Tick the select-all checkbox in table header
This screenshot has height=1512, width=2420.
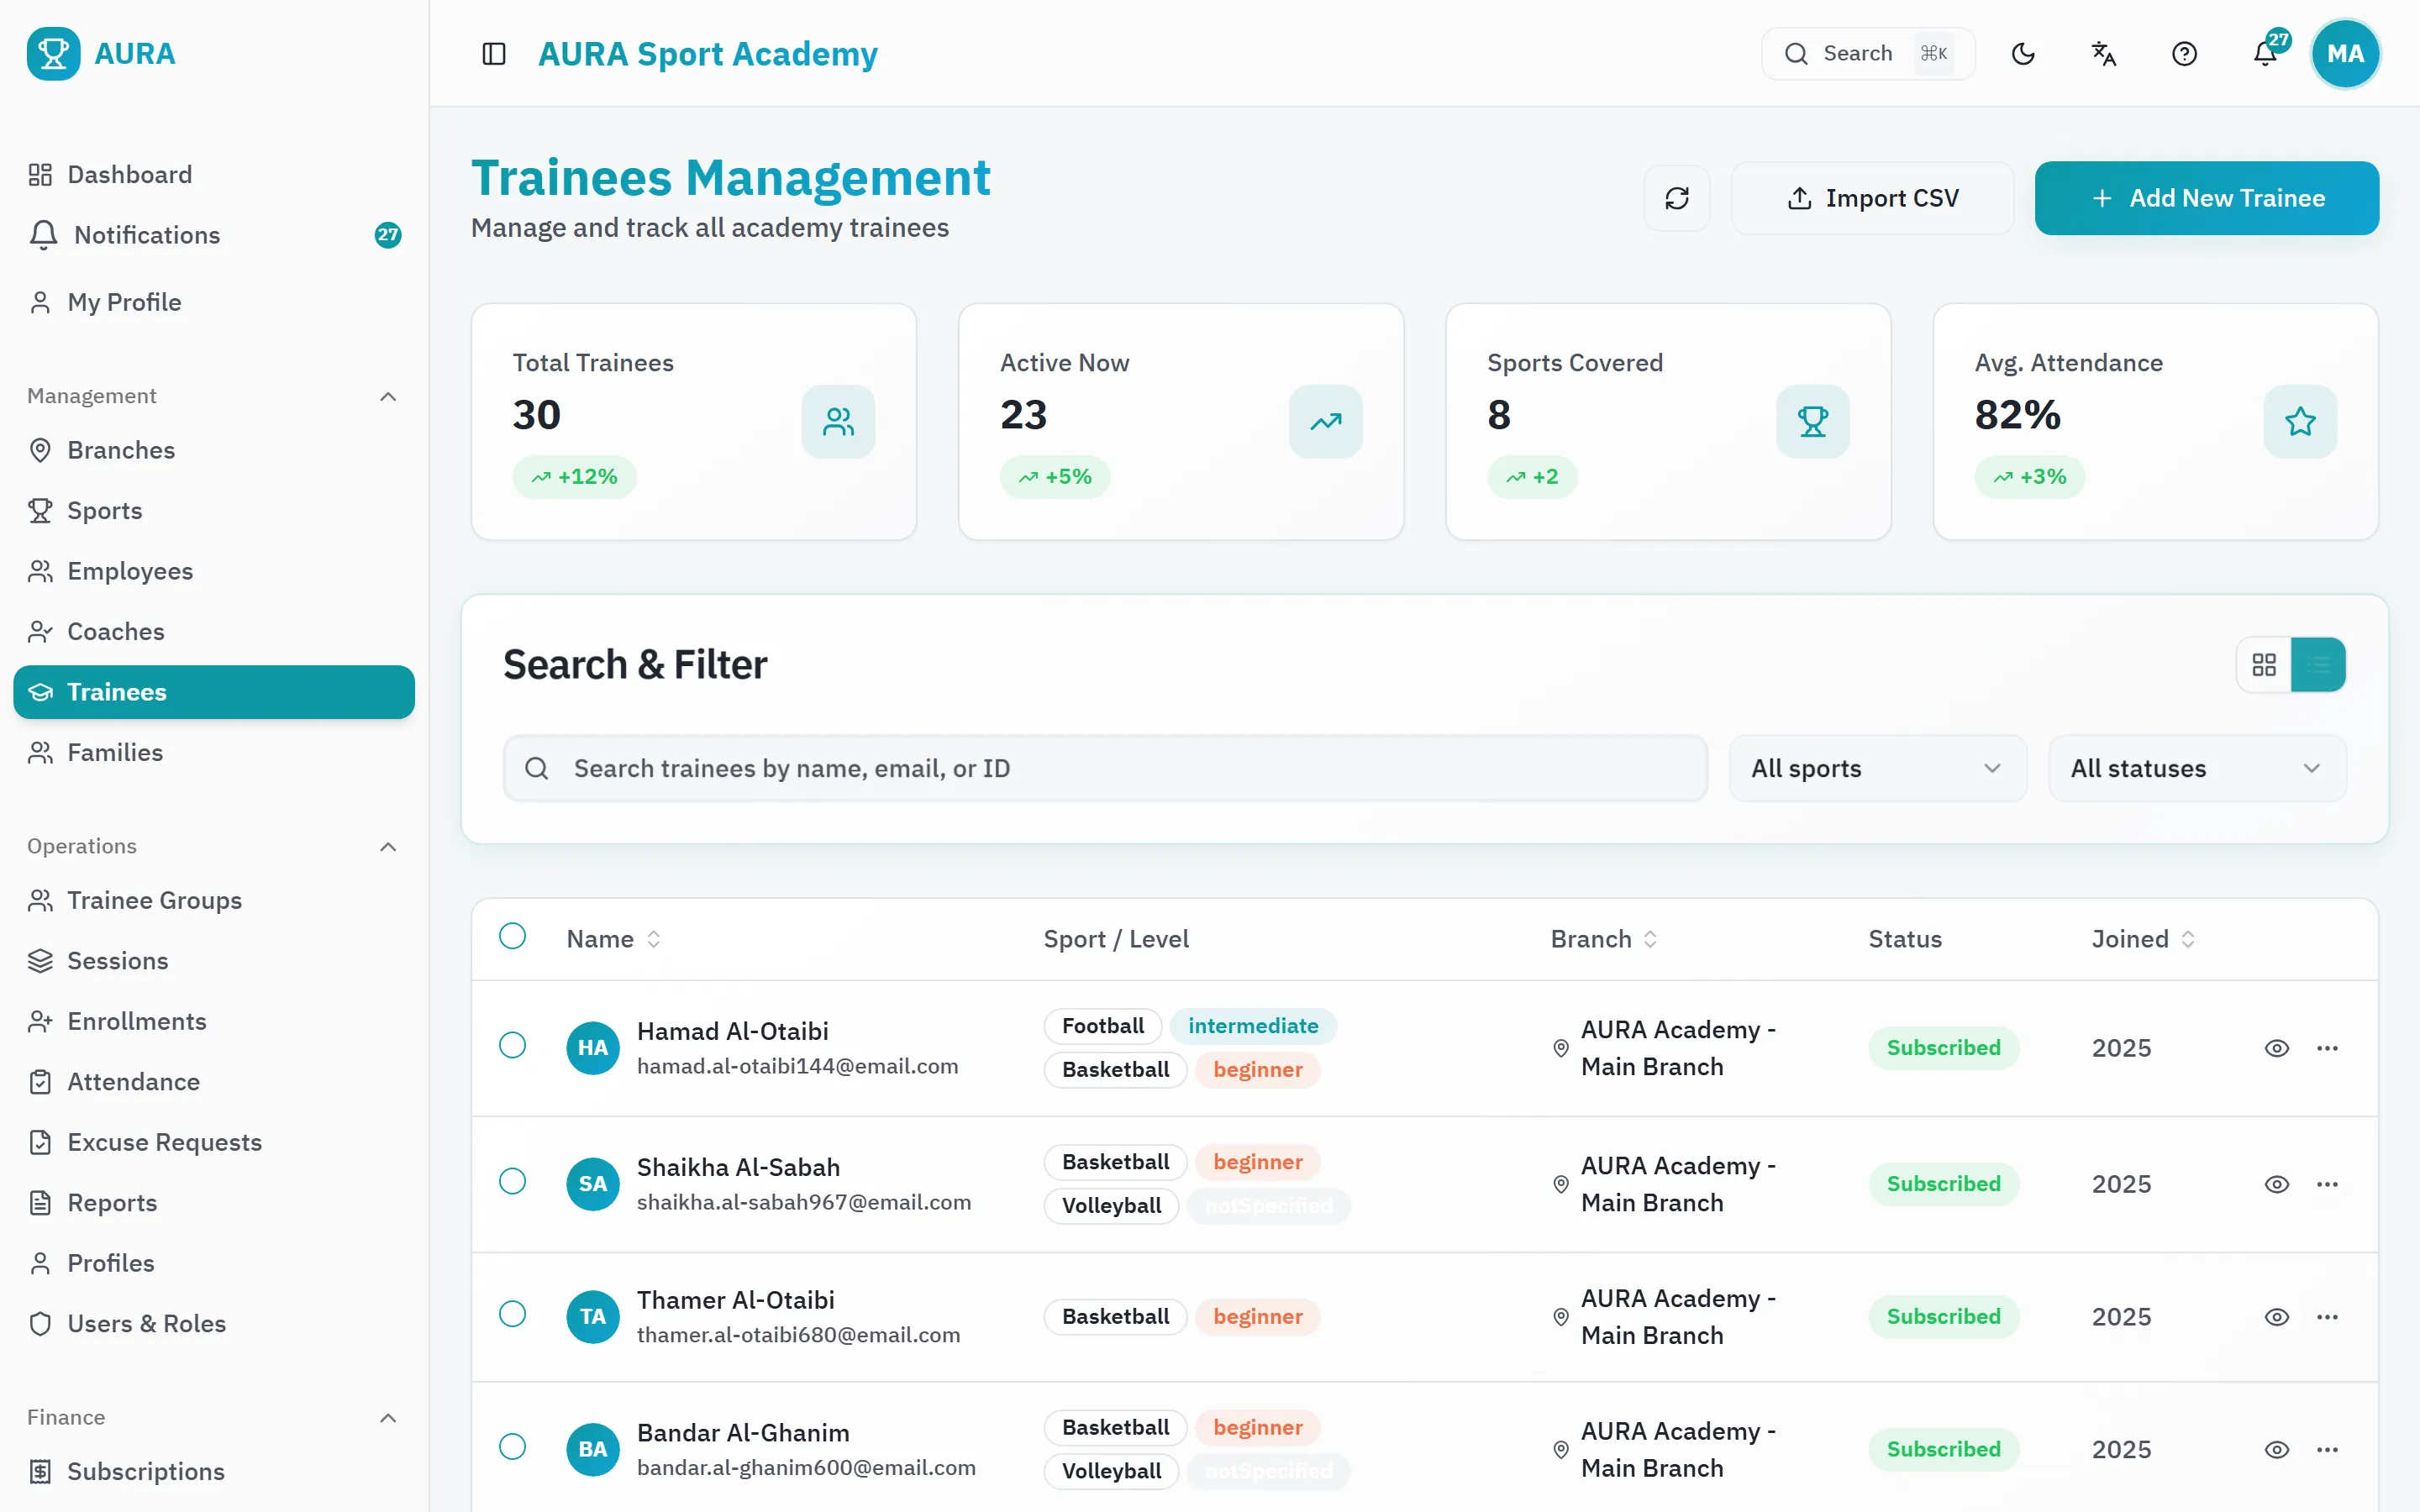pos(512,936)
